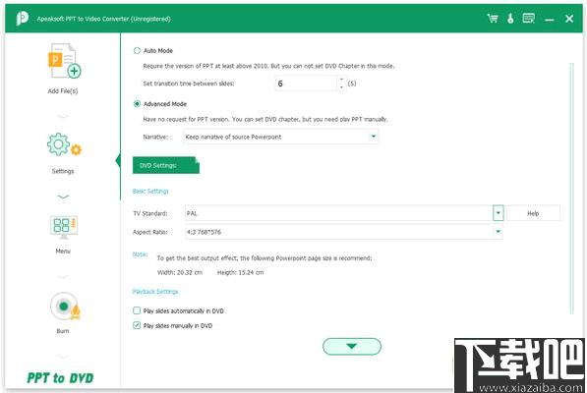Click the Add File(s) icon

(x=64, y=61)
